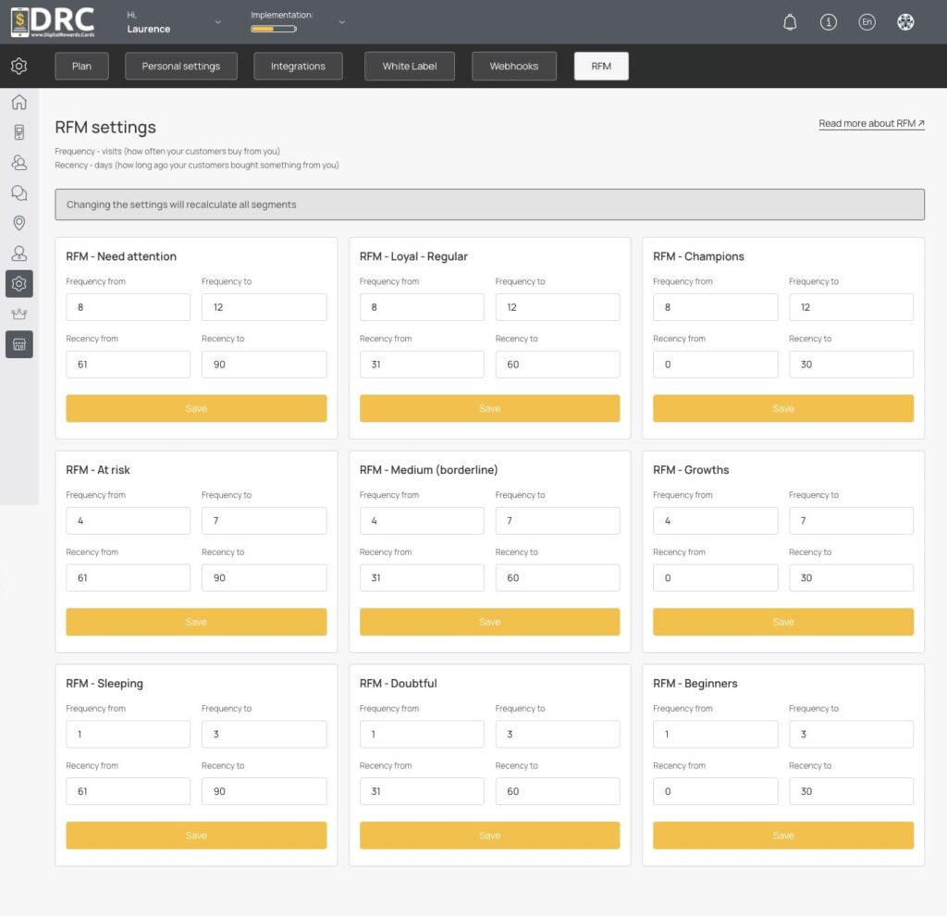947x916 pixels.
Task: Open the Personal settings tab
Action: pyautogui.click(x=181, y=66)
